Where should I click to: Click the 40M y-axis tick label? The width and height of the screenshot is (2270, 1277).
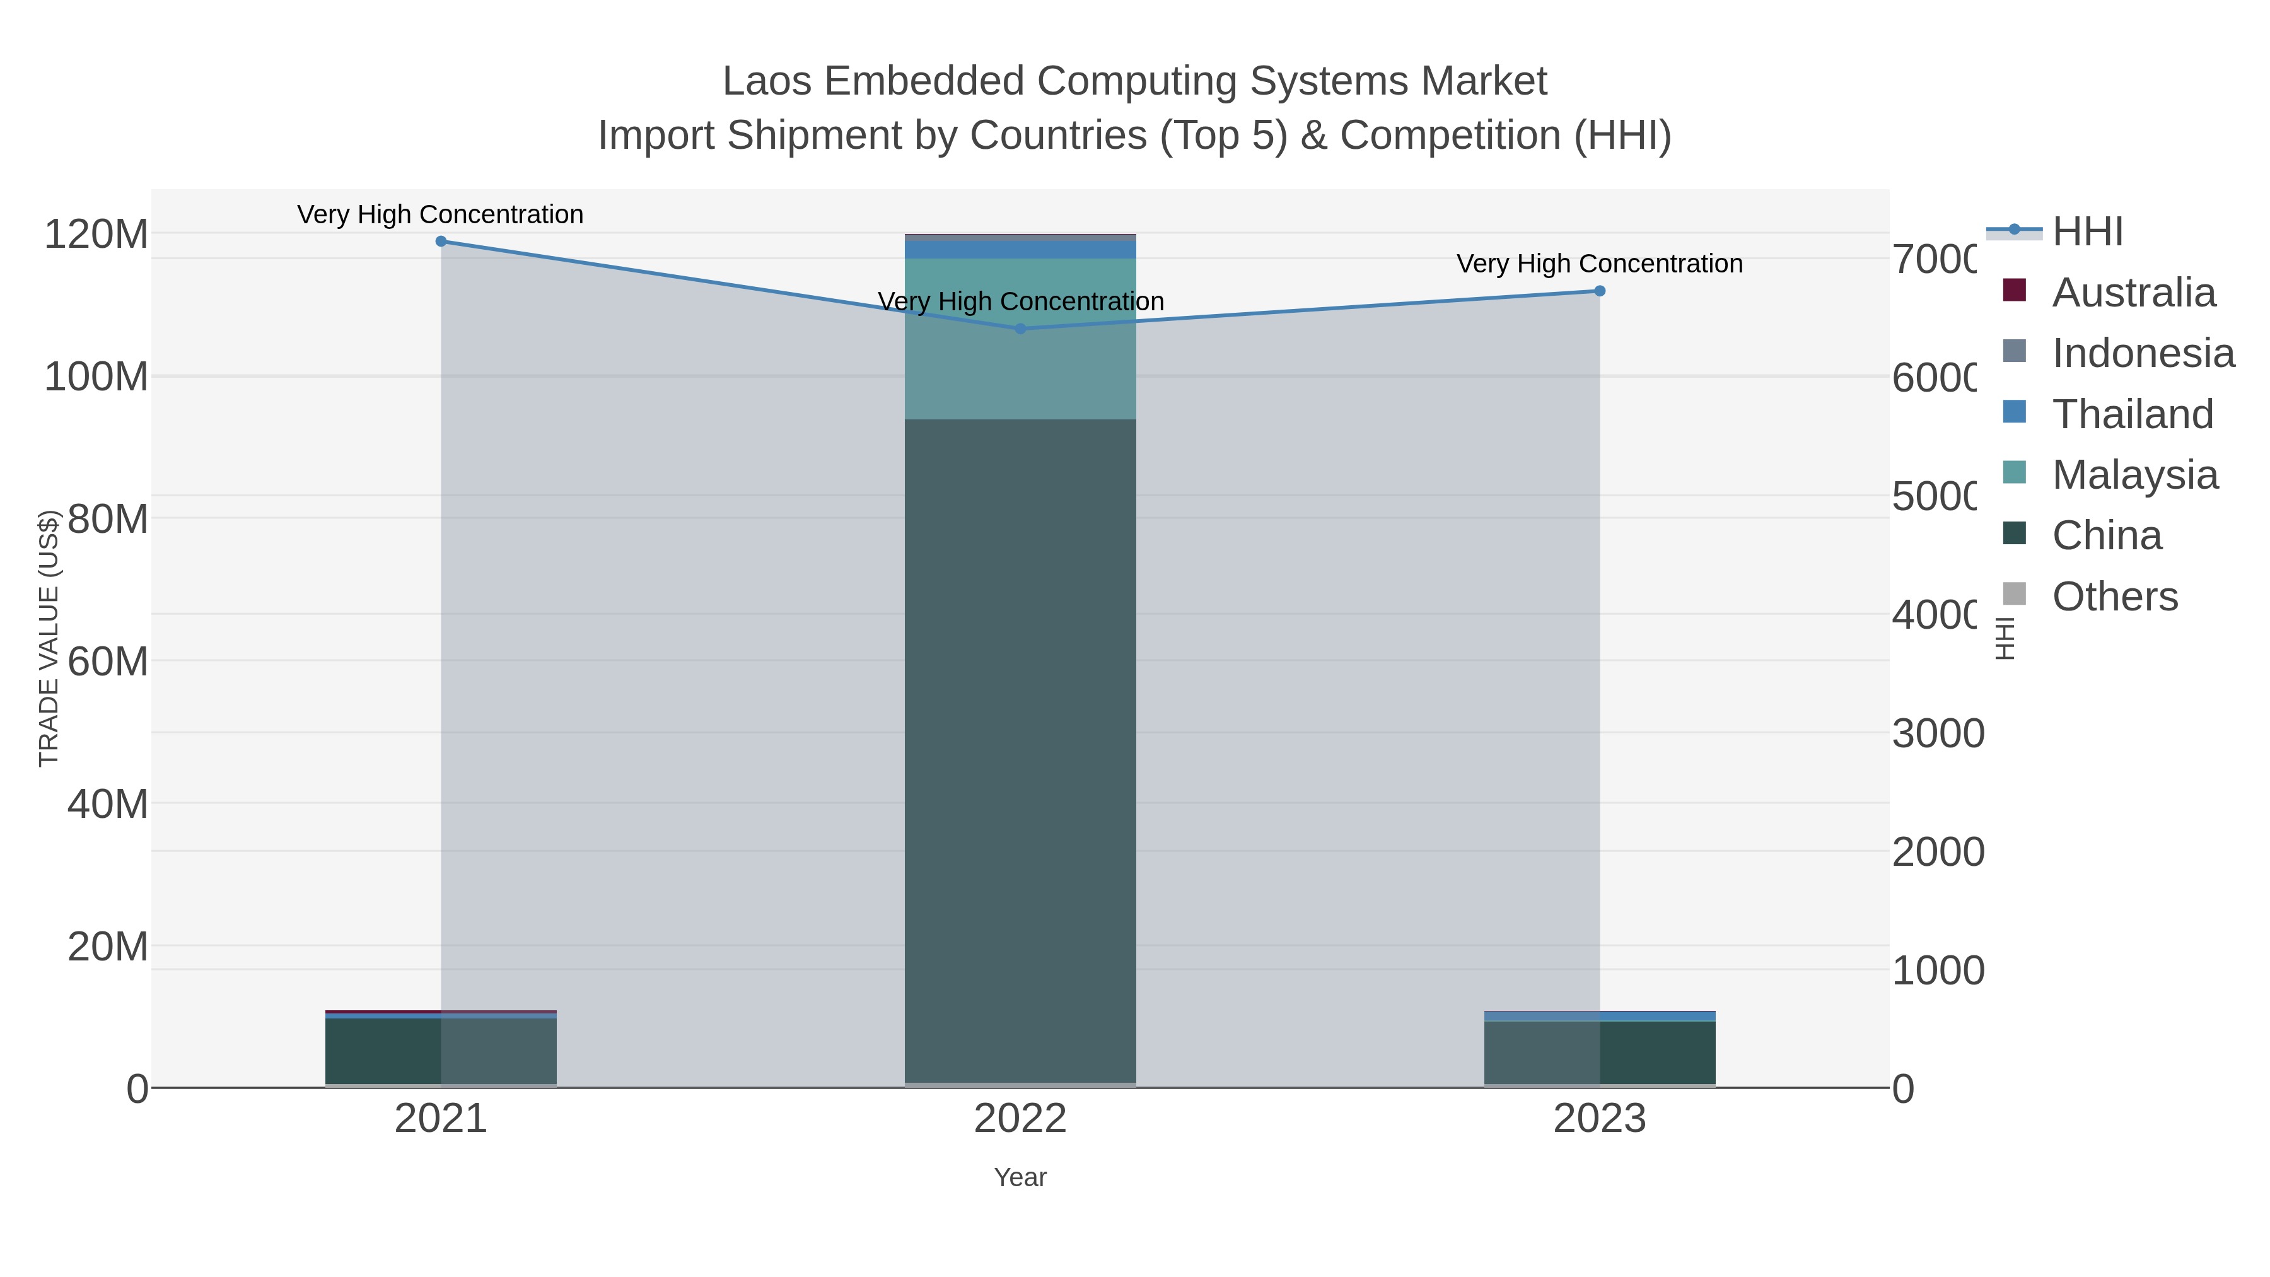[x=107, y=805]
